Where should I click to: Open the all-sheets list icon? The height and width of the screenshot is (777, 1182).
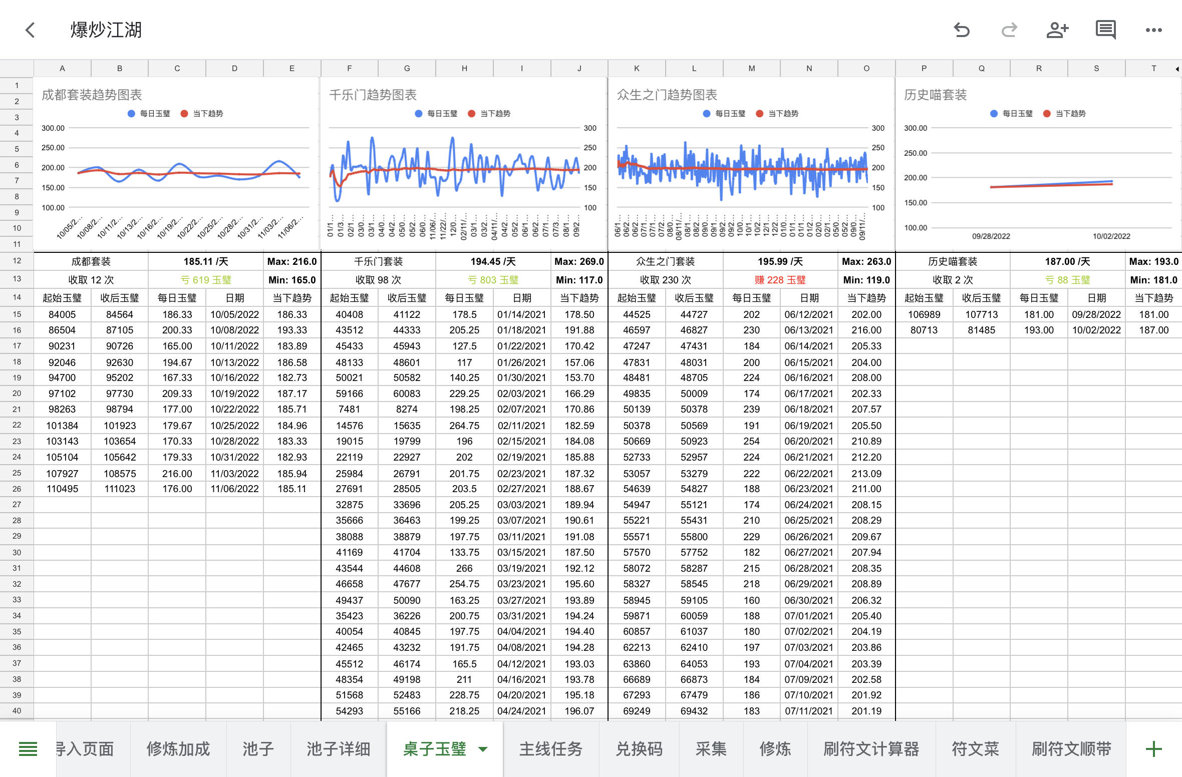pos(28,749)
